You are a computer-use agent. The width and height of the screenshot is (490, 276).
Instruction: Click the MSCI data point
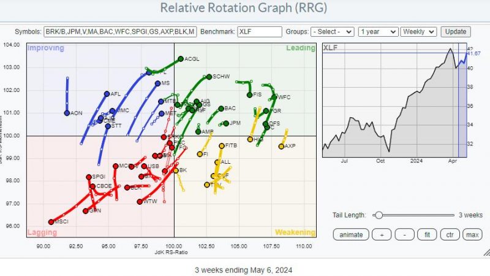point(51,222)
